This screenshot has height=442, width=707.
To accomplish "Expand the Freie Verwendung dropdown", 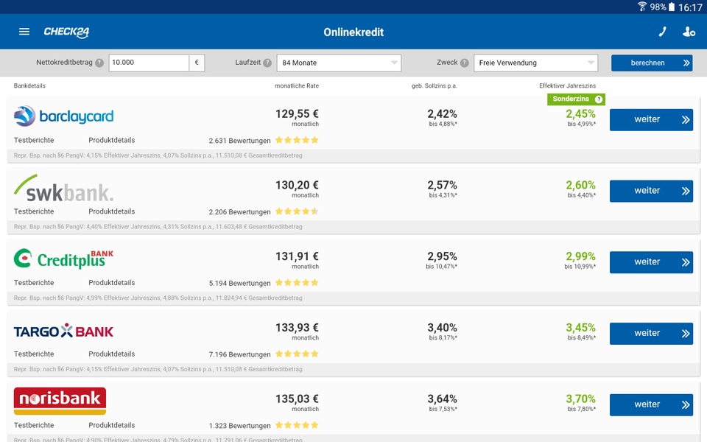I will (535, 63).
